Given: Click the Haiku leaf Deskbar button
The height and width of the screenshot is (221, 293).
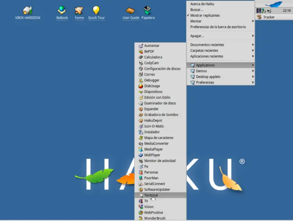Looking at the screenshot, I should tap(274, 4).
